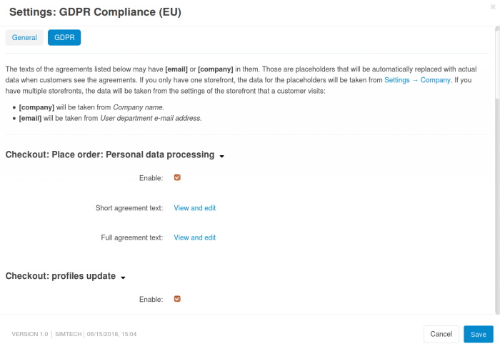The width and height of the screenshot is (500, 349).
Task: Select the GDPR tab
Action: tap(64, 37)
